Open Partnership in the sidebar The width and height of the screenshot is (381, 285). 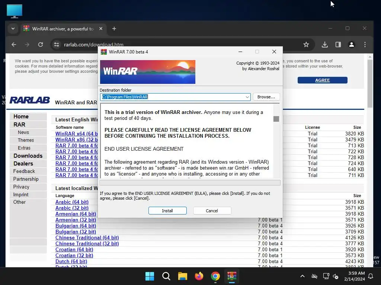(x=26, y=179)
